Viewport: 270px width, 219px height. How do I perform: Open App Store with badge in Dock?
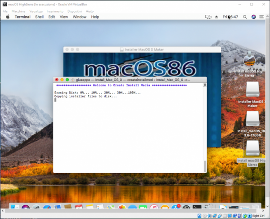pyautogui.click(x=175, y=206)
